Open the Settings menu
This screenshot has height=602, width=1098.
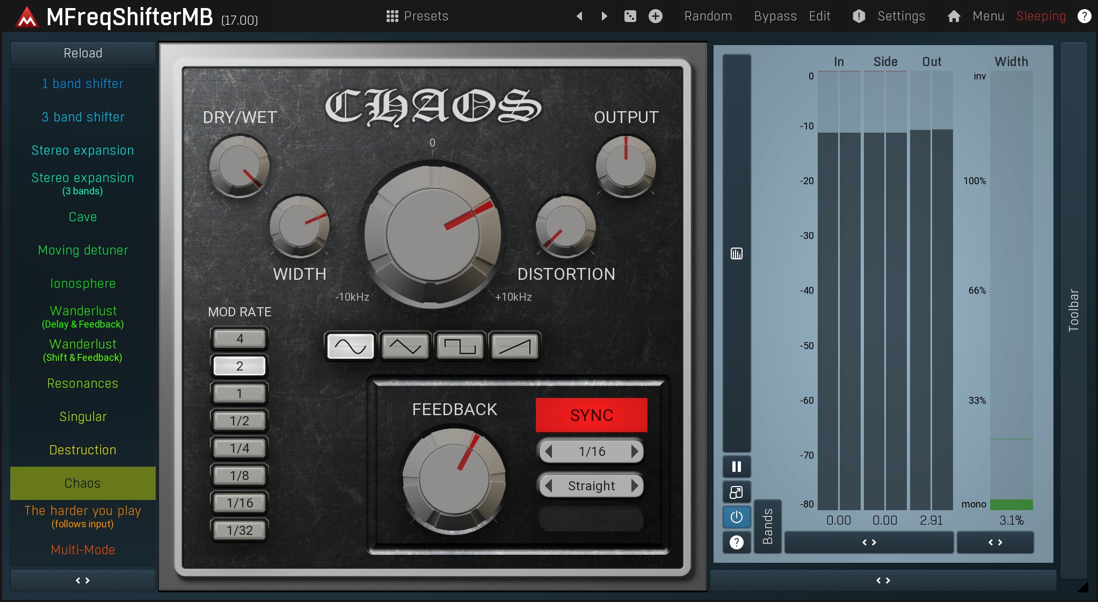pyautogui.click(x=900, y=16)
